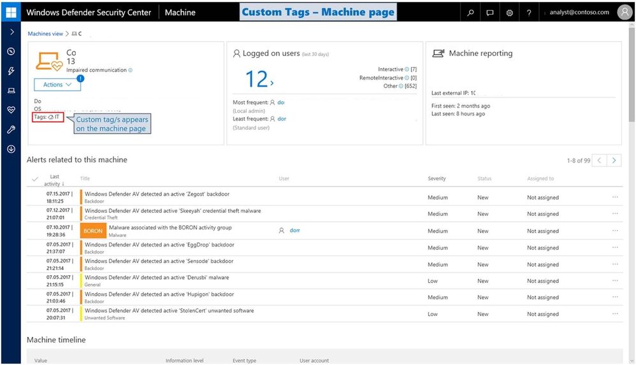The width and height of the screenshot is (636, 365).
Task: Open the 'Zegost' backdoor alert
Action: (157, 194)
